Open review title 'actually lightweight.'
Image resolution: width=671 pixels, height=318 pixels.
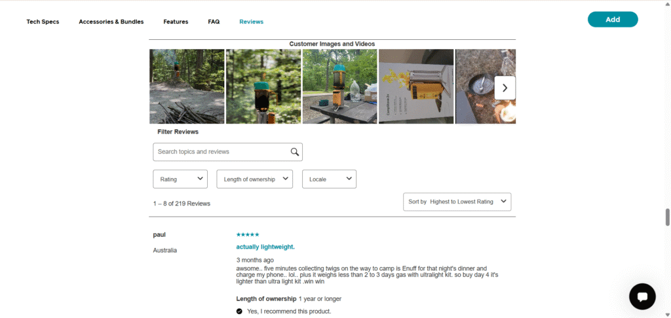(265, 247)
